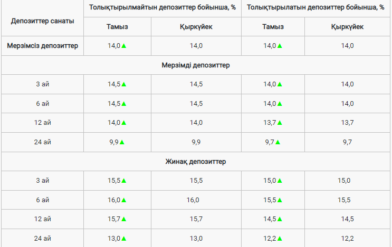Click the first Қыркүйек column header
This screenshot has width=392, height=247.
point(196,27)
